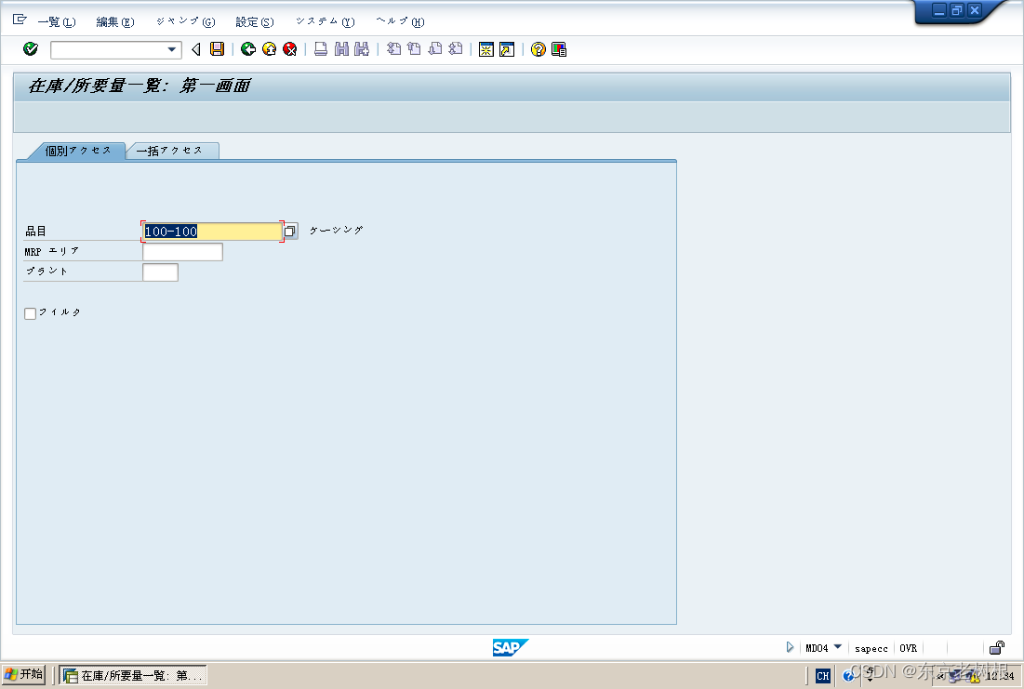Exit the screen via the up arrow icon

269,49
